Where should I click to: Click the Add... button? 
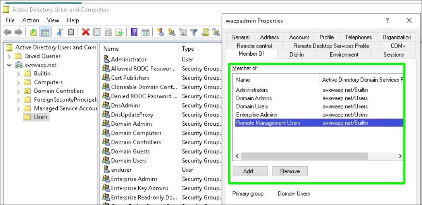(250, 171)
